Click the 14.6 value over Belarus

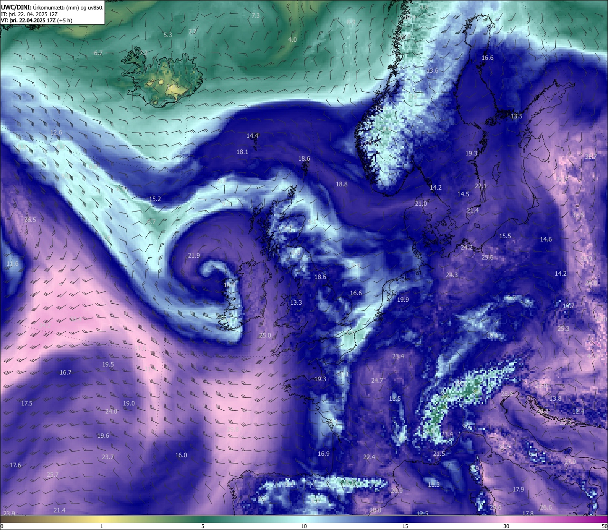546,240
